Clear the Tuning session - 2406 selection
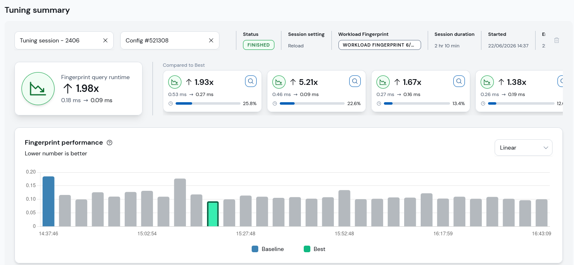This screenshot has height=265, width=574. point(105,40)
